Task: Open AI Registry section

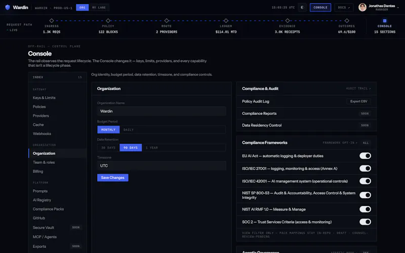Action: pos(42,200)
